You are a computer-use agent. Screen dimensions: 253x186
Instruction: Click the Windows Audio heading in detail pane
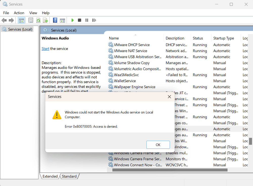pyautogui.click(x=55, y=38)
